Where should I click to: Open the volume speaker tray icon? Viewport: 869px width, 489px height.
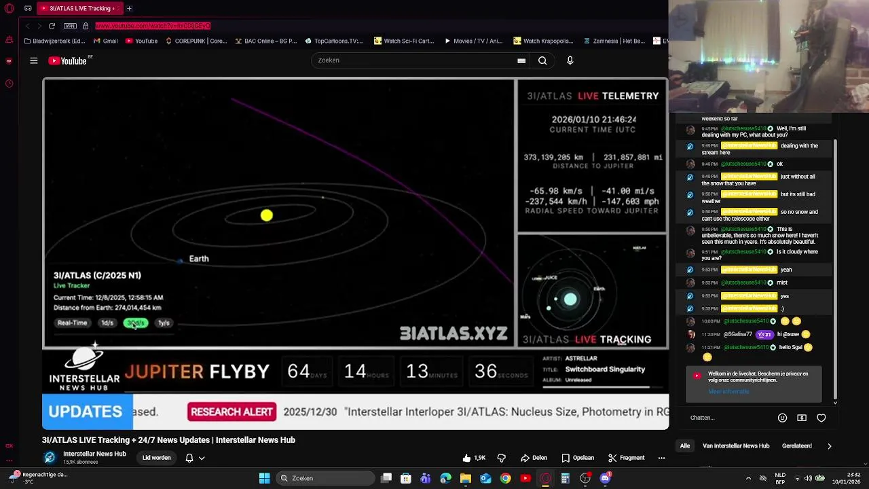click(x=808, y=478)
